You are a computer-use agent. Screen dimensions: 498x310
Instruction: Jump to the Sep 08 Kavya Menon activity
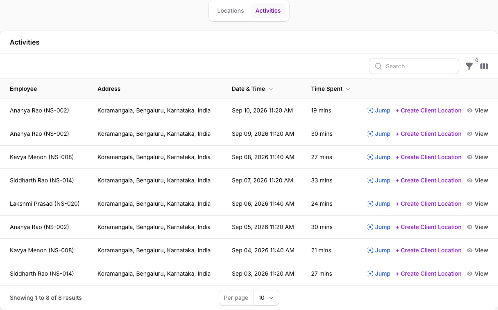click(x=379, y=157)
